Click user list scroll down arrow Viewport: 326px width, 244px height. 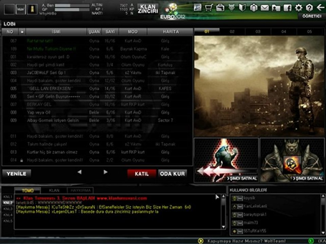click(323, 233)
